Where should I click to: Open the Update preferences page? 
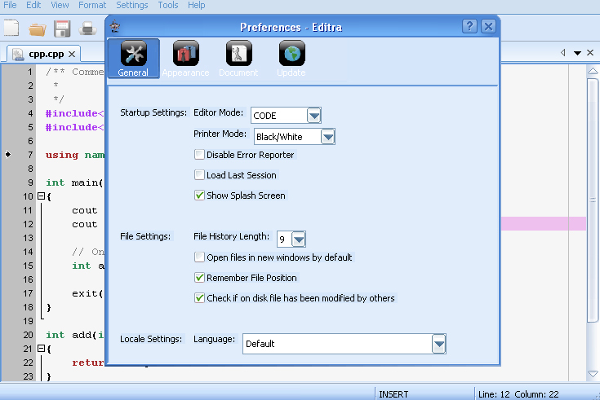coord(291,59)
